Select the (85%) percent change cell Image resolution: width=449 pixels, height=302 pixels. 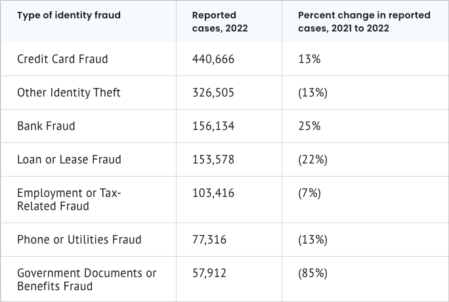coord(312,273)
